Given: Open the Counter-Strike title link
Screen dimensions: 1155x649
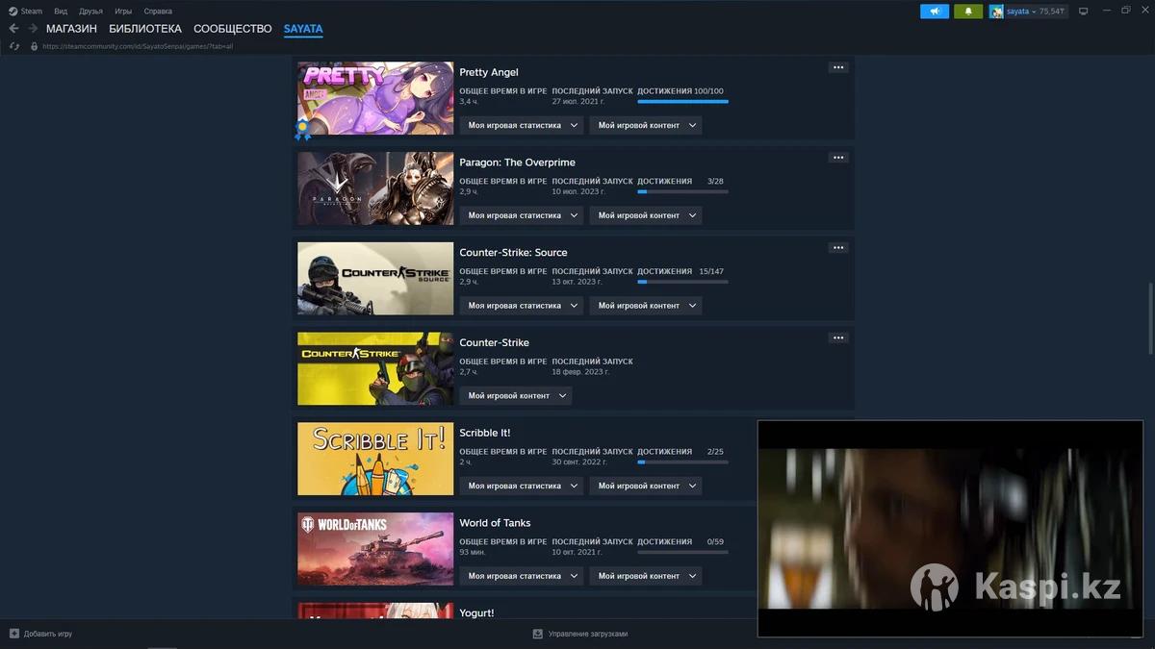Looking at the screenshot, I should [x=495, y=343].
